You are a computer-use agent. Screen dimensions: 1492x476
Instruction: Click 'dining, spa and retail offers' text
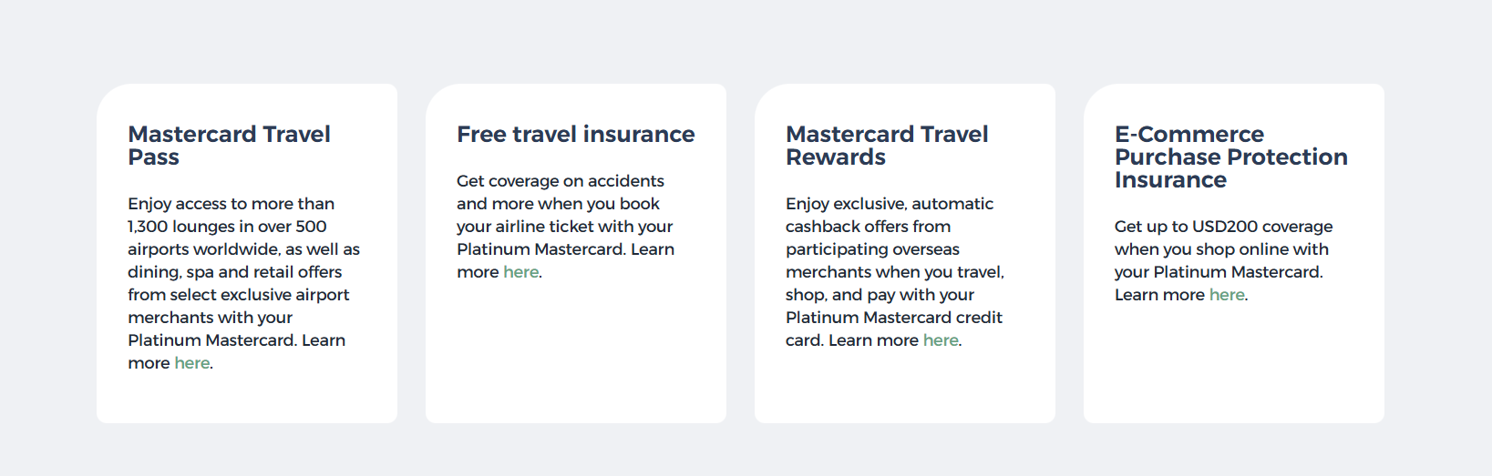pyautogui.click(x=234, y=272)
